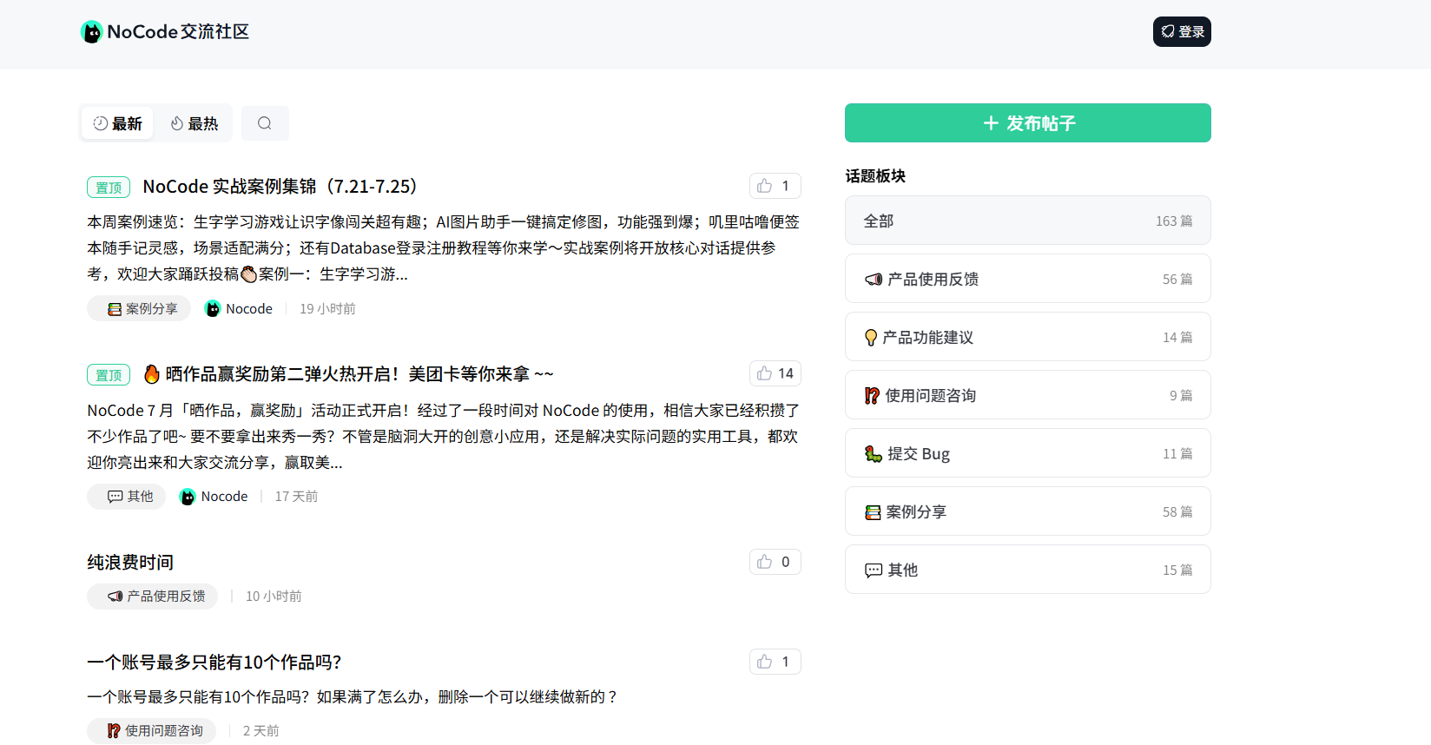Viewport: 1431px width, 745px height.
Task: Click the books icon in 案例分享 topic
Action: 873,512
